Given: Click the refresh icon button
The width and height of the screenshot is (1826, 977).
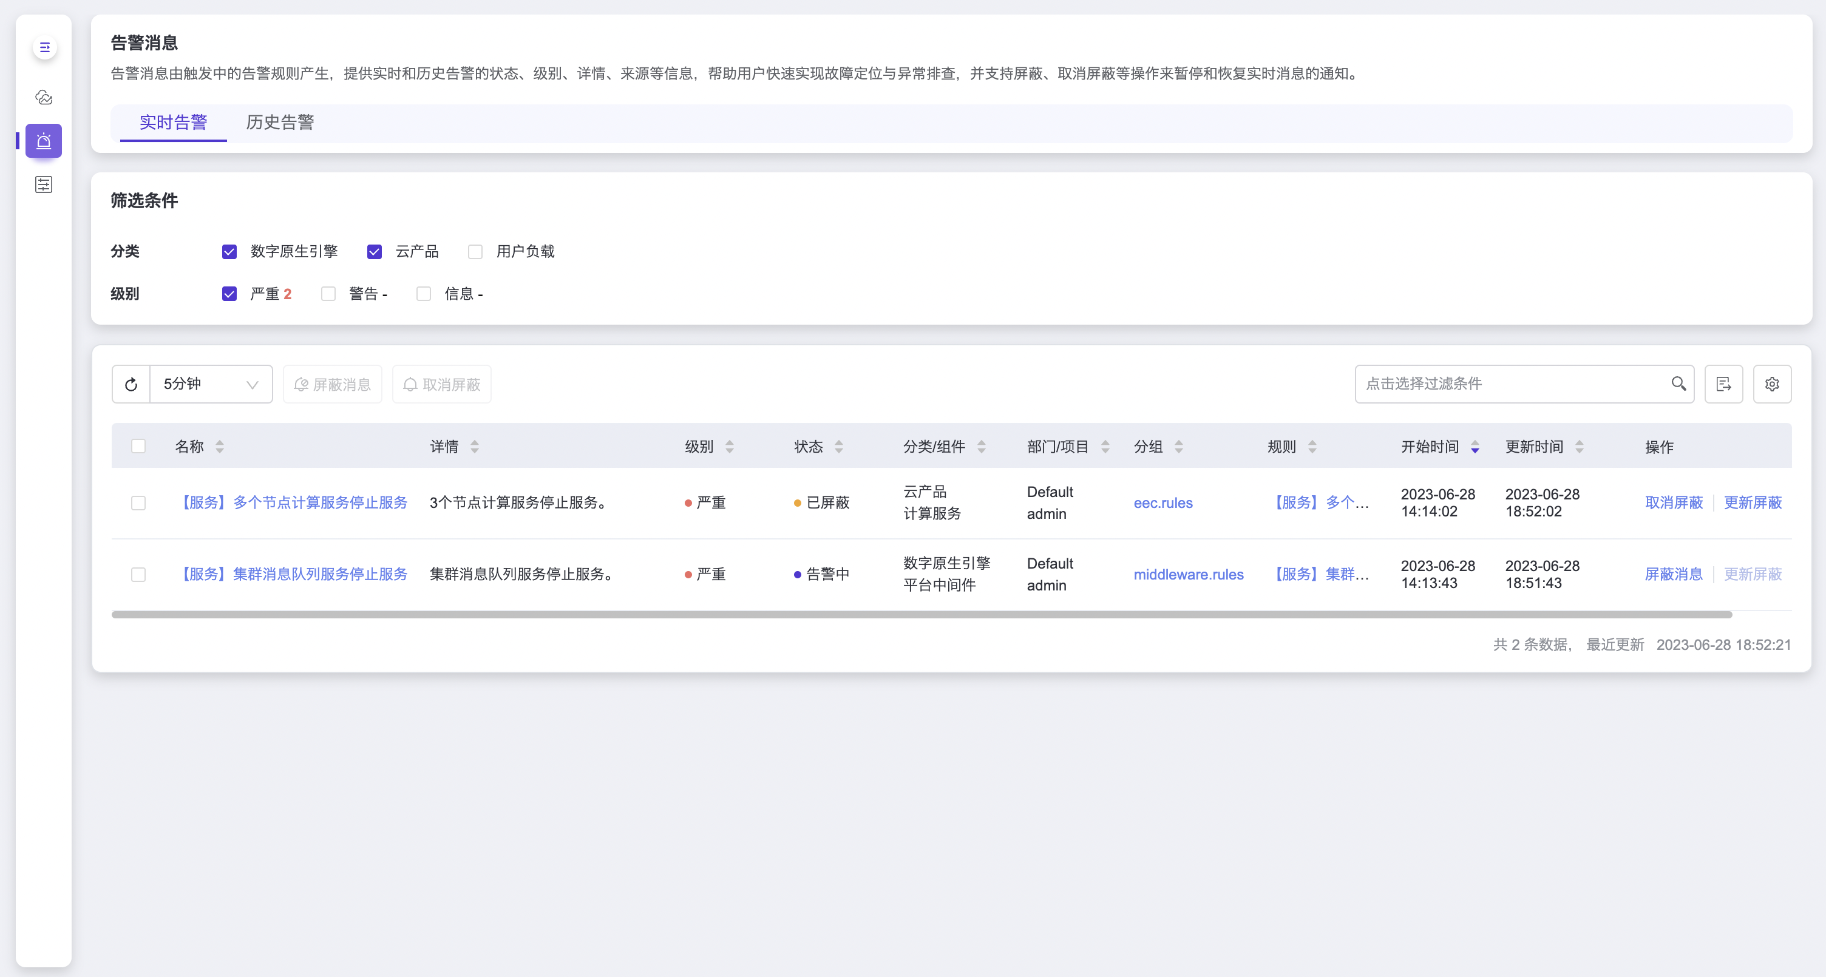Looking at the screenshot, I should 131,384.
